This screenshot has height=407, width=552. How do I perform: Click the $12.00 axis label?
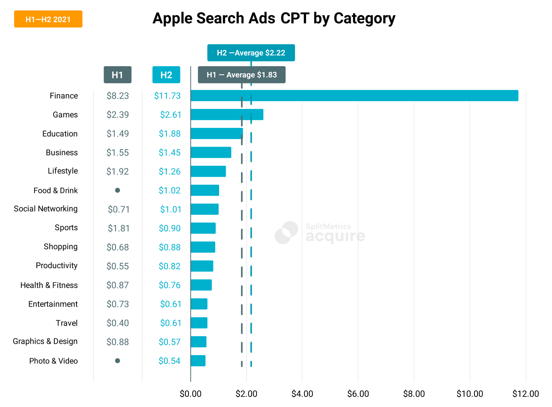pyautogui.click(x=526, y=394)
